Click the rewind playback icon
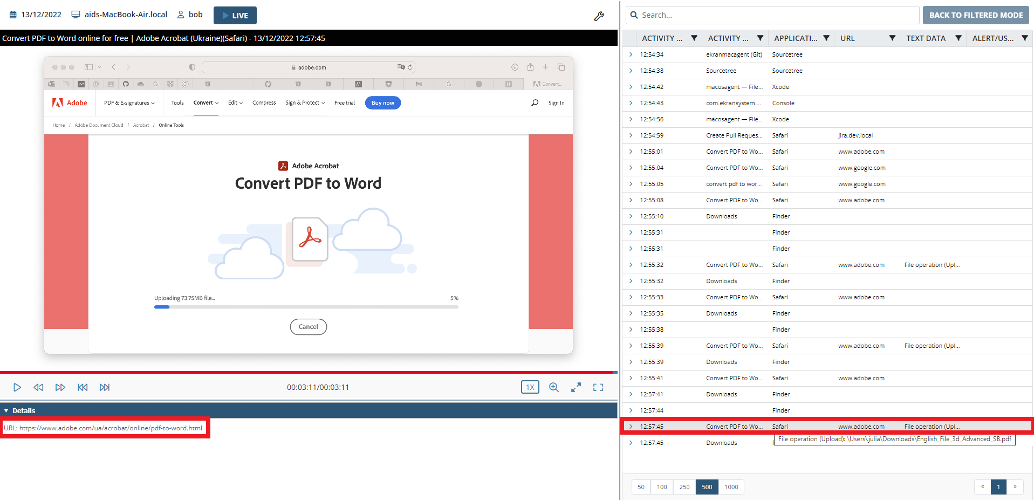 tap(38, 387)
